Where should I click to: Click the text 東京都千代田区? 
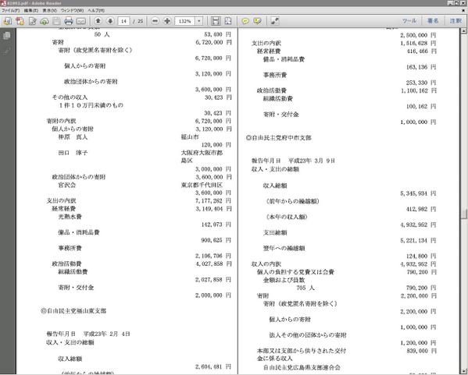click(x=202, y=185)
